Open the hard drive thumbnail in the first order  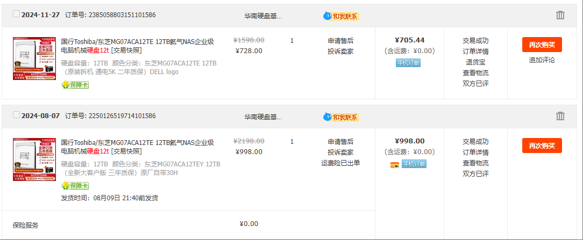coord(34,59)
